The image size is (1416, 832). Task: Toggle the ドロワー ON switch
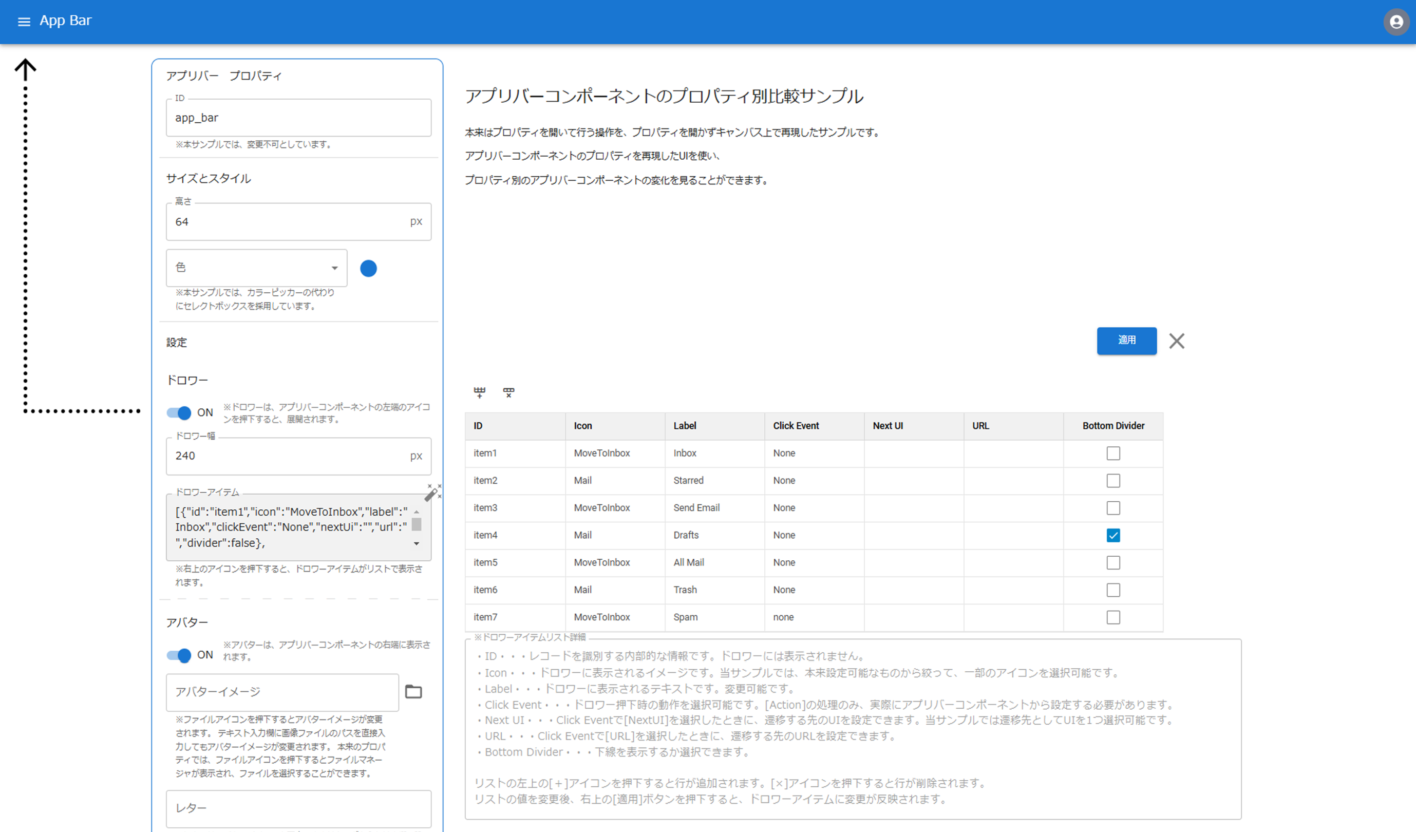[179, 412]
